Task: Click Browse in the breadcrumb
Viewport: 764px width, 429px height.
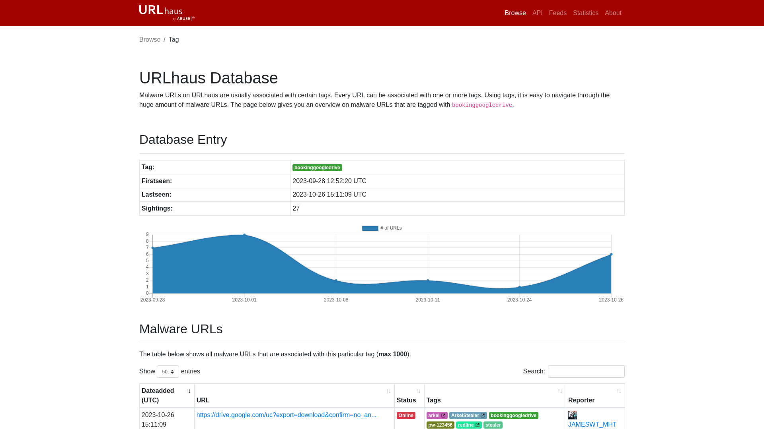Action: [x=150, y=40]
